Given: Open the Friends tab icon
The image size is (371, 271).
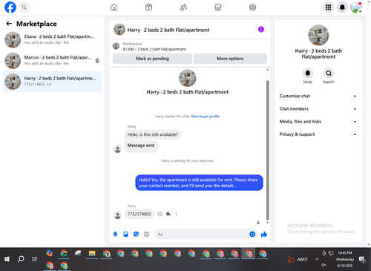Looking at the screenshot, I should point(183,7).
